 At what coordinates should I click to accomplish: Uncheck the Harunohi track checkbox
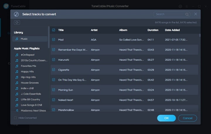(54, 60)
